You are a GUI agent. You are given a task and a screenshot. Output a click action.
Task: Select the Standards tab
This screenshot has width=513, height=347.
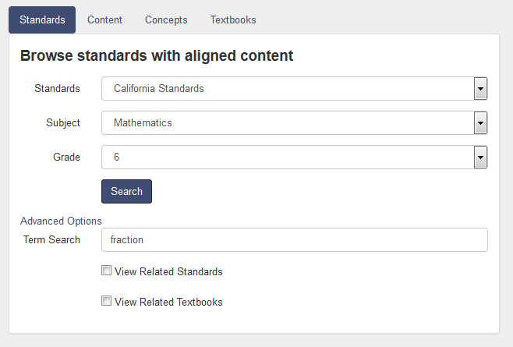click(x=42, y=20)
